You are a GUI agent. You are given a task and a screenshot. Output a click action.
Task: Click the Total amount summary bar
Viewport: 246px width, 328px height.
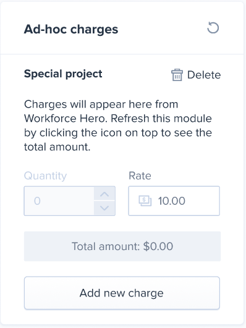click(122, 246)
